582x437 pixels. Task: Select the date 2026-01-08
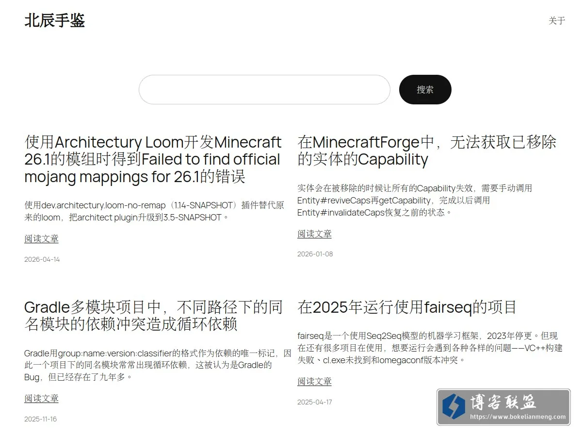(315, 254)
